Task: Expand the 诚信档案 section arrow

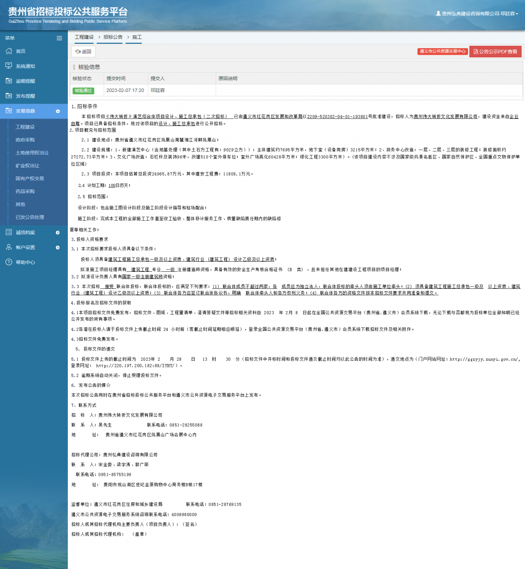Action: click(x=57, y=232)
